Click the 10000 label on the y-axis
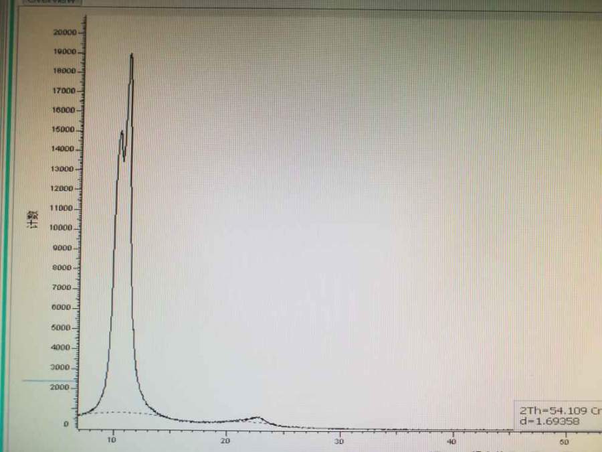 61,228
